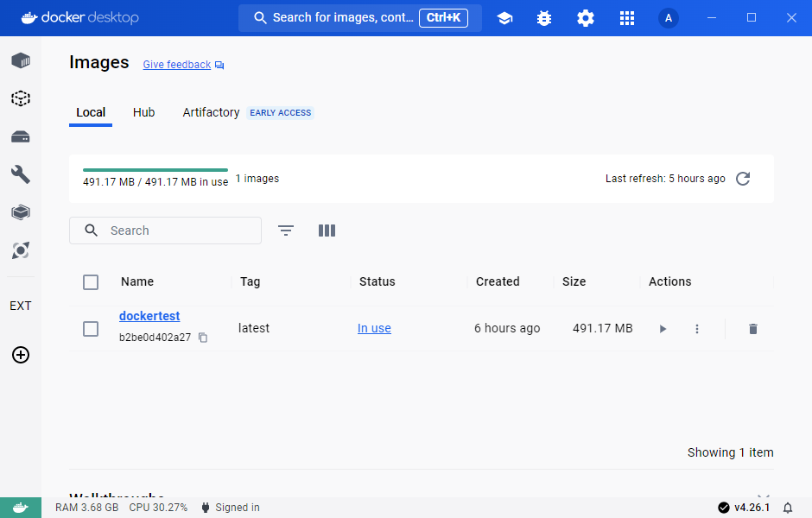Switch to the Artifactory tab

(x=212, y=113)
